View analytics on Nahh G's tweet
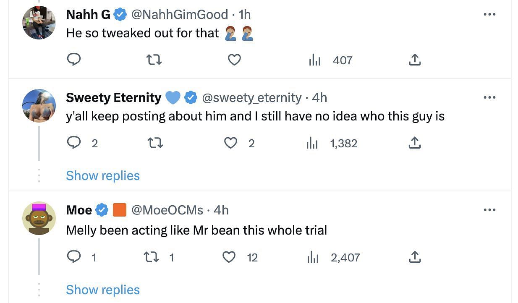 pyautogui.click(x=330, y=60)
